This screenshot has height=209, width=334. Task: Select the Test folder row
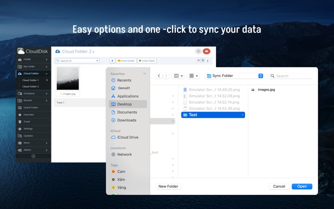click(x=213, y=115)
